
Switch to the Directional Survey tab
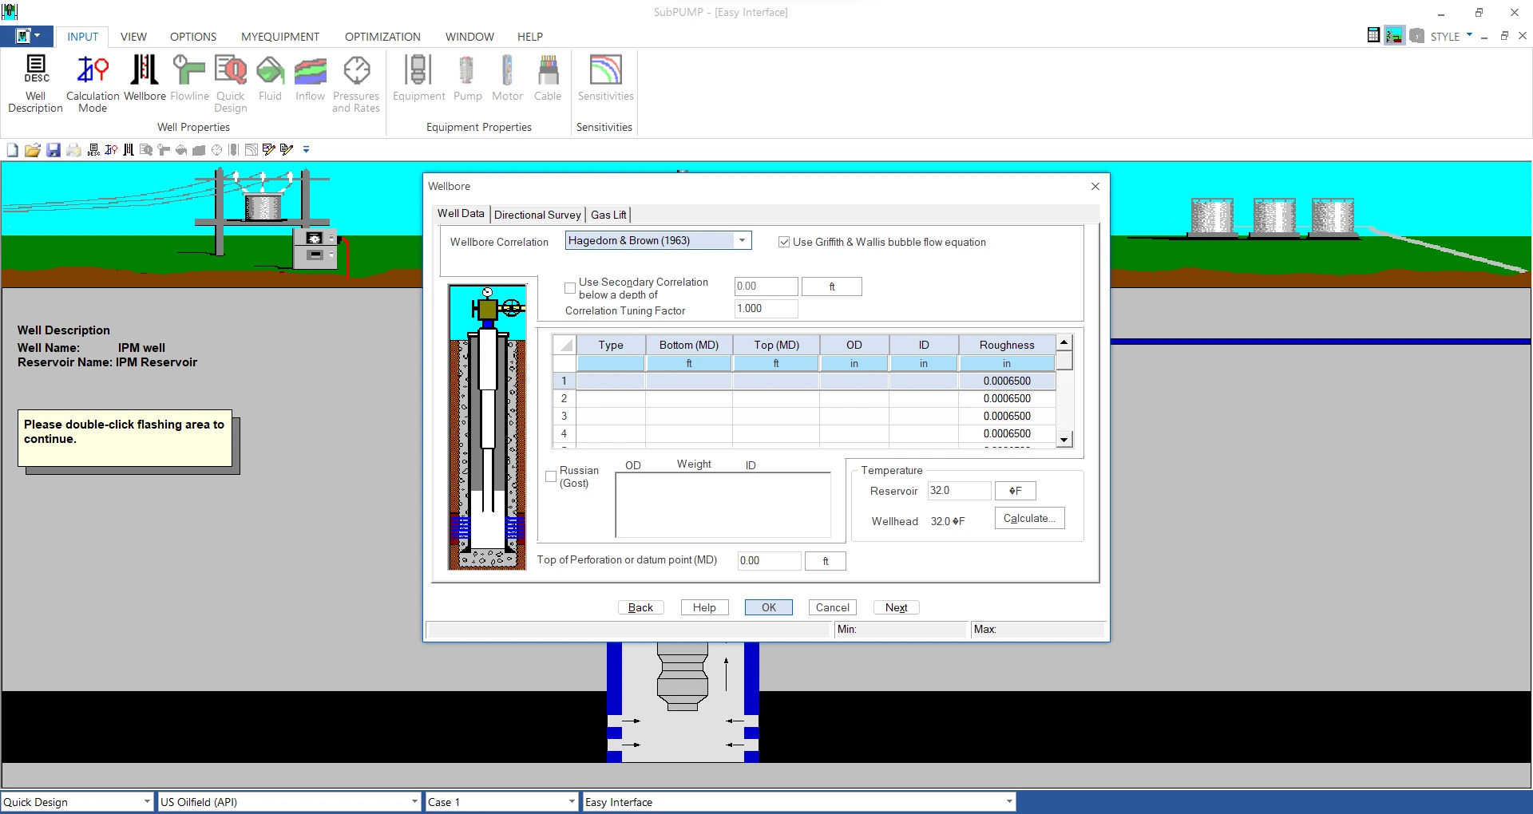[537, 215]
